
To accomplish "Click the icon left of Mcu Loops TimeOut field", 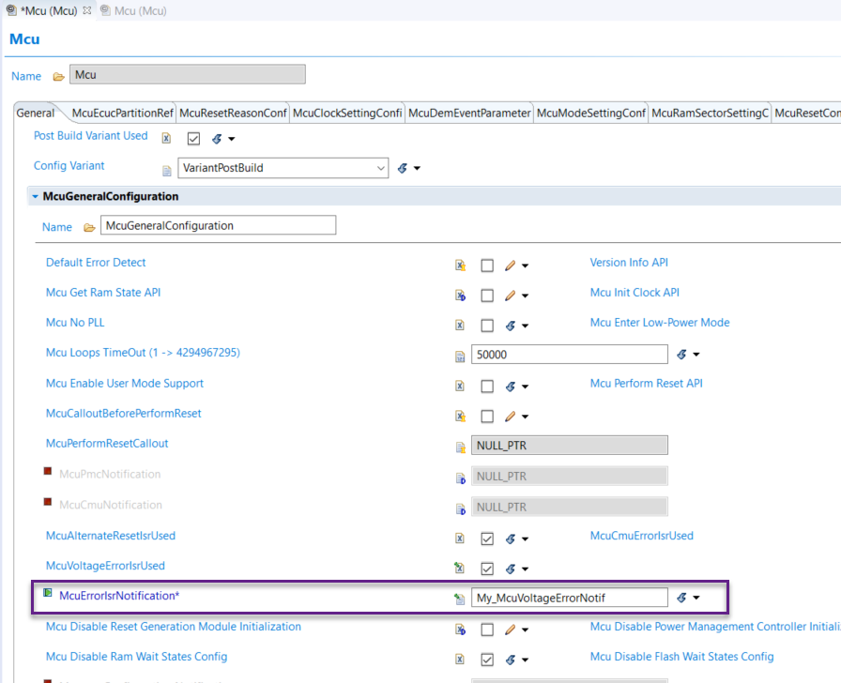I will coord(460,357).
